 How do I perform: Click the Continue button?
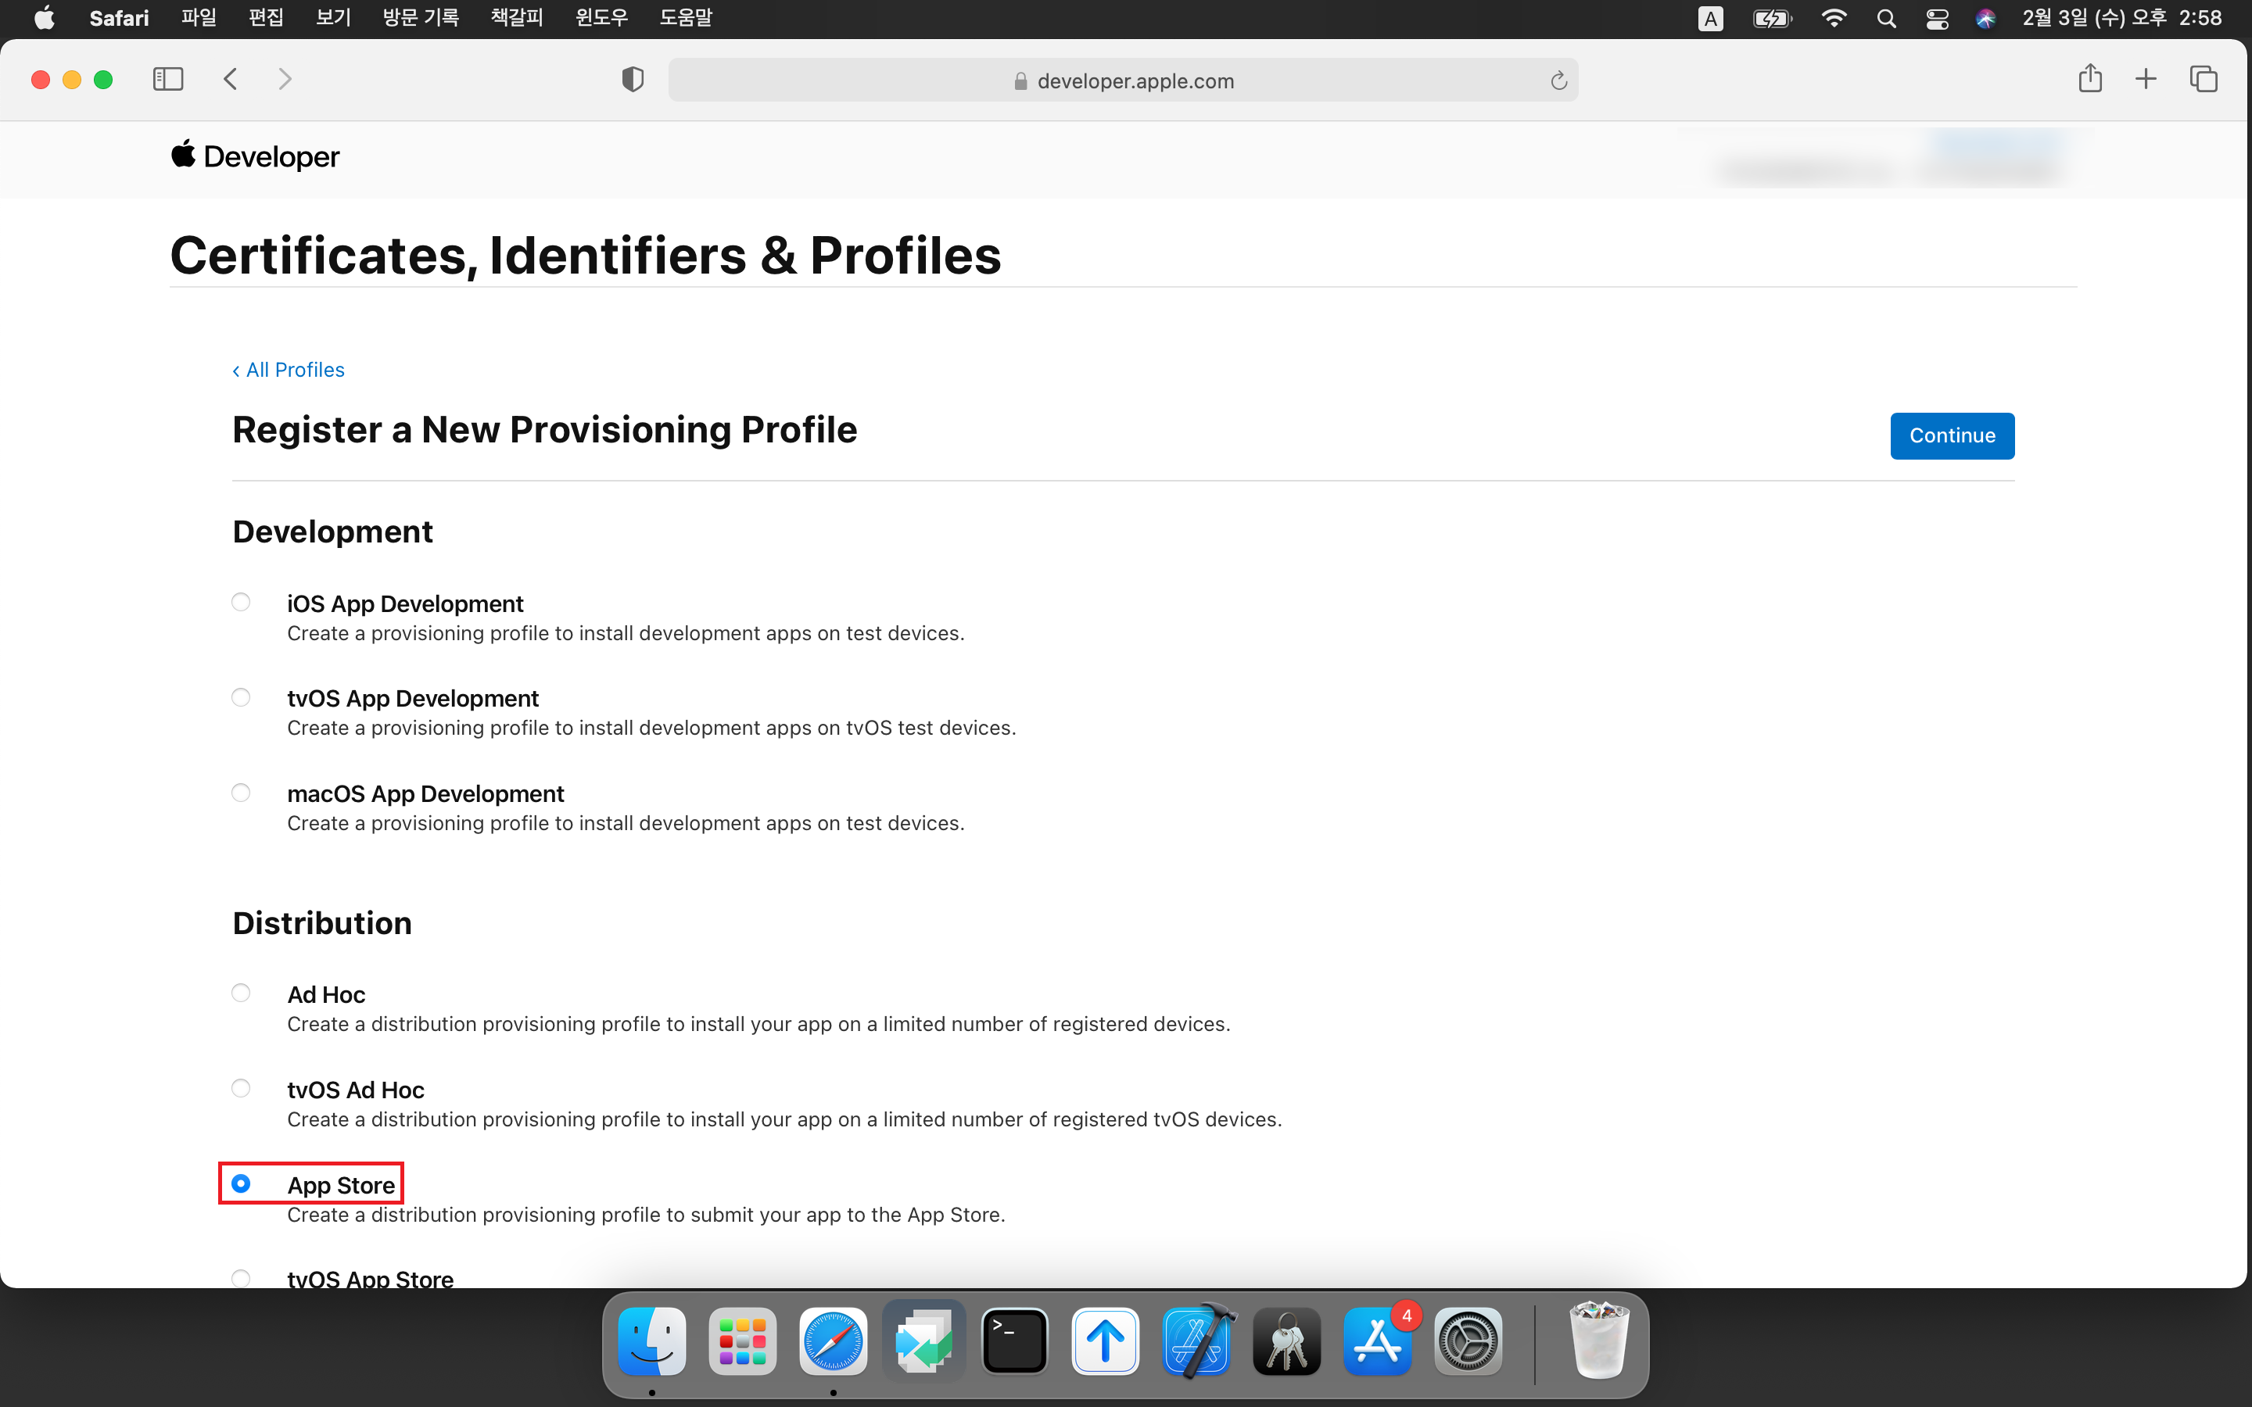[1952, 435]
